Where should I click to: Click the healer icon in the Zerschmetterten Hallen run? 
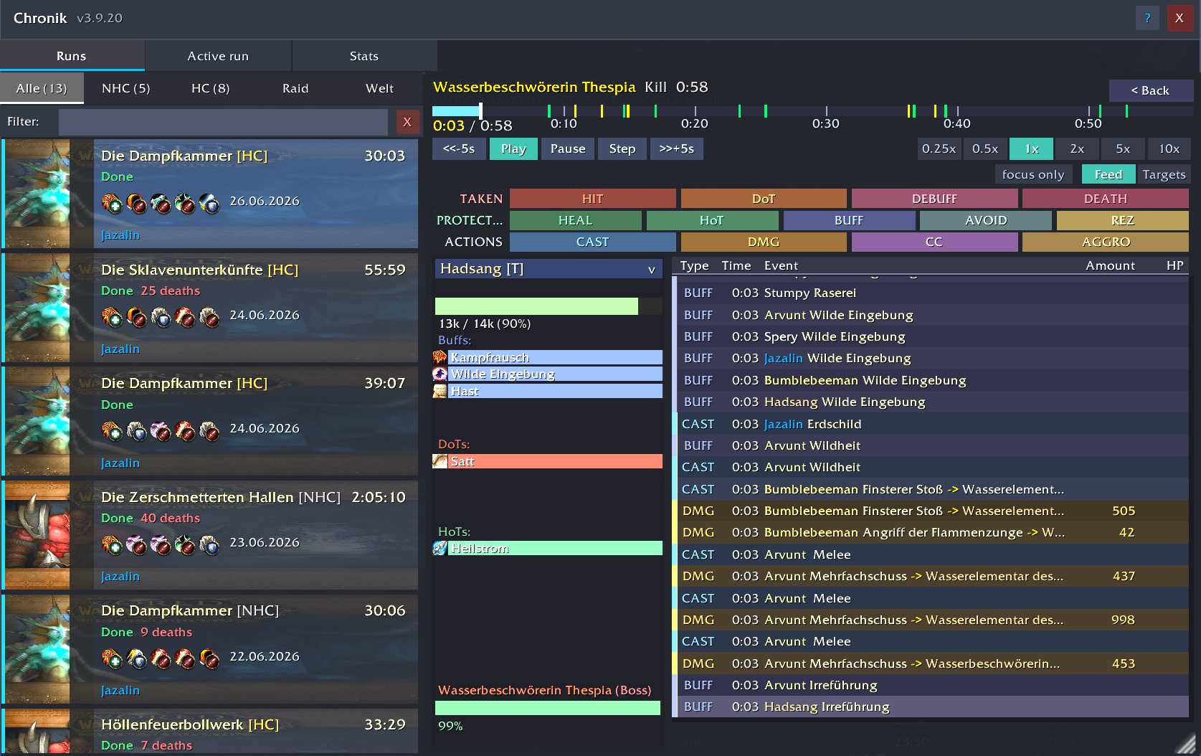click(x=112, y=544)
